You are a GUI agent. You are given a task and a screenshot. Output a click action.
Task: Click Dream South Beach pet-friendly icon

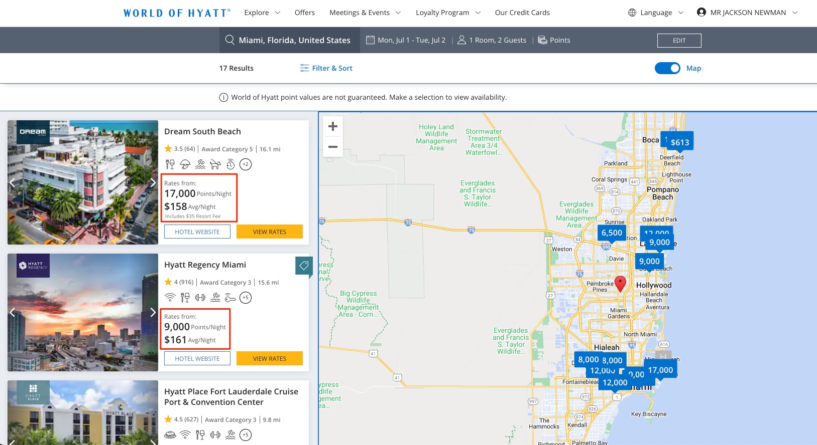pyautogui.click(x=215, y=164)
